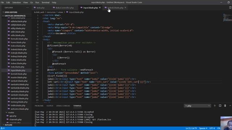Kill terminal with the trash icon
Viewport: 232px width, 130px height.
click(x=225, y=106)
